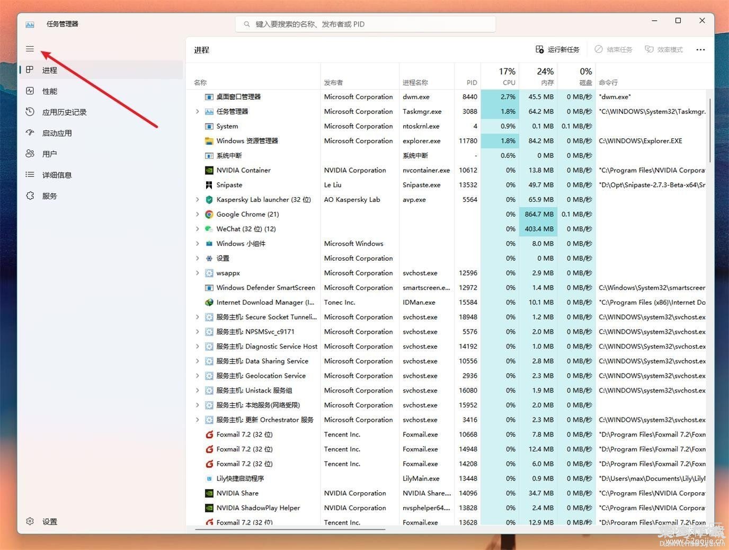Click 结束任务 (End task) button
Image resolution: width=729 pixels, height=550 pixels.
pos(614,49)
